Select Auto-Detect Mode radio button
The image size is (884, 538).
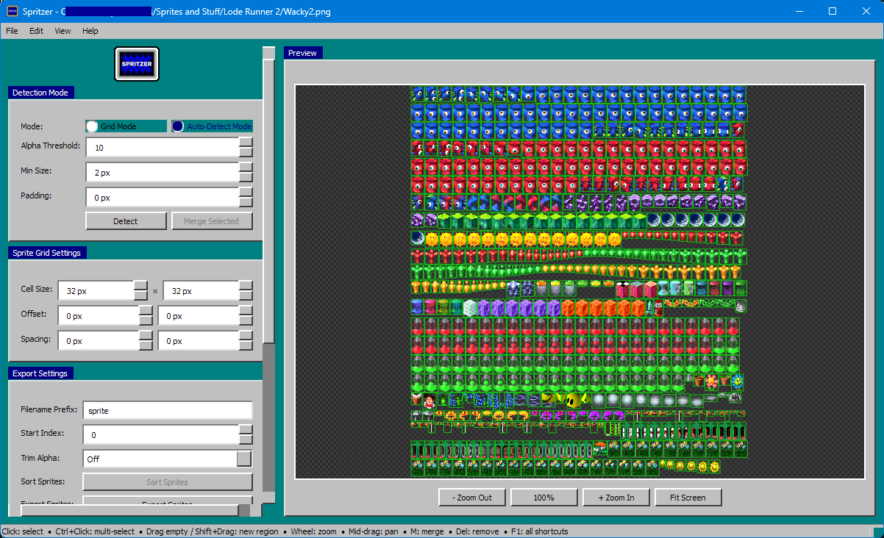pos(212,126)
